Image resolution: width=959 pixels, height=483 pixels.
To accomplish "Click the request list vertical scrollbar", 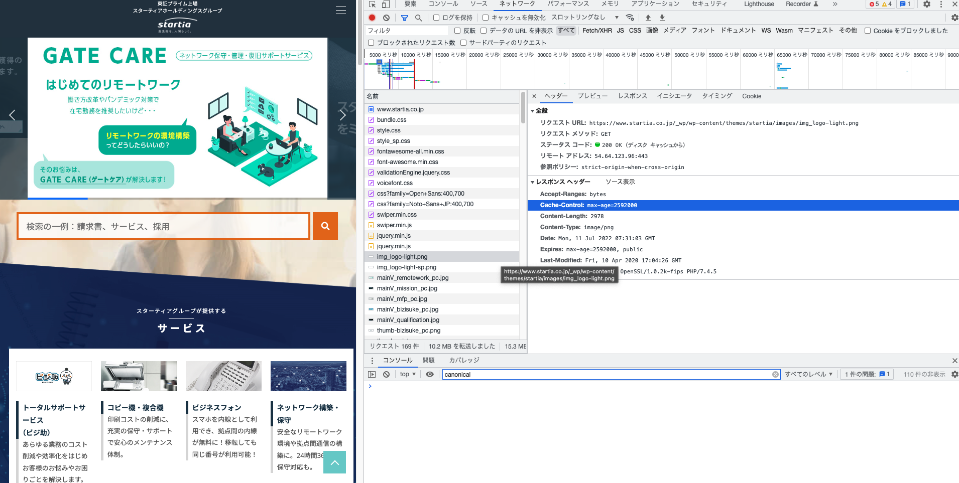I will pyautogui.click(x=523, y=108).
